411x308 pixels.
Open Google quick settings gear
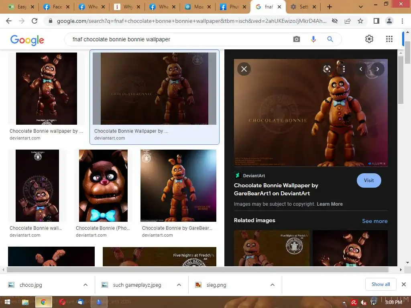pyautogui.click(x=369, y=39)
